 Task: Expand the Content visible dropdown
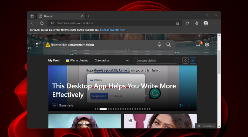pos(157,61)
